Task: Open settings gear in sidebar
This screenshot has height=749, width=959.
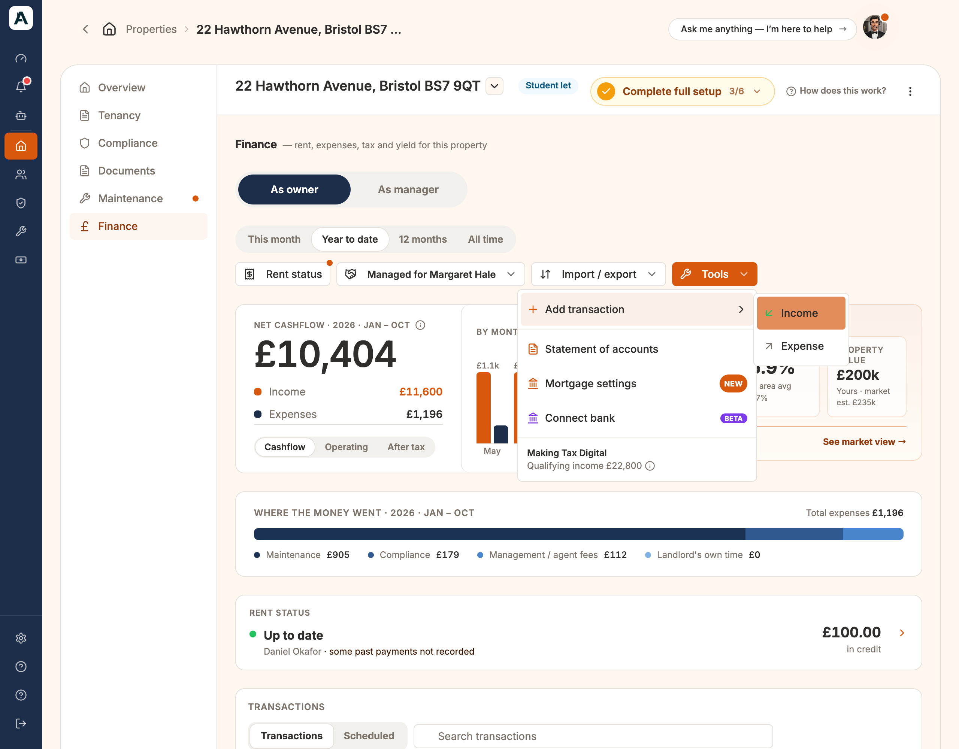Action: click(21, 638)
